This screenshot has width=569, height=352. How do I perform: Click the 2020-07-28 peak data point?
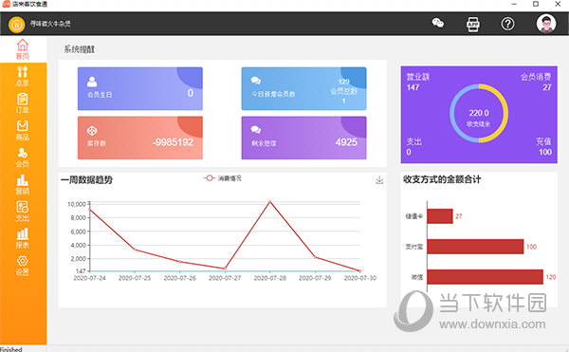click(269, 201)
